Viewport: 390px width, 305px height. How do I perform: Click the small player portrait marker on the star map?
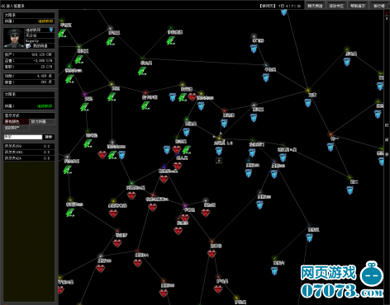pos(219,160)
